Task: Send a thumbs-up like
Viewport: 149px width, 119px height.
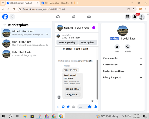Action: tap(95, 107)
